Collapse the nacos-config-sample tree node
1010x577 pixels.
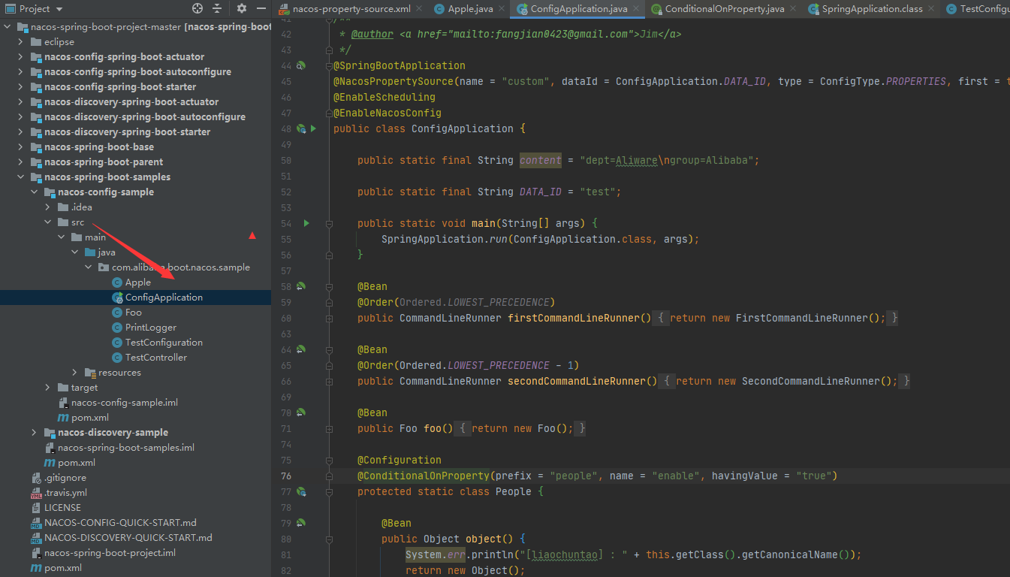tap(33, 192)
